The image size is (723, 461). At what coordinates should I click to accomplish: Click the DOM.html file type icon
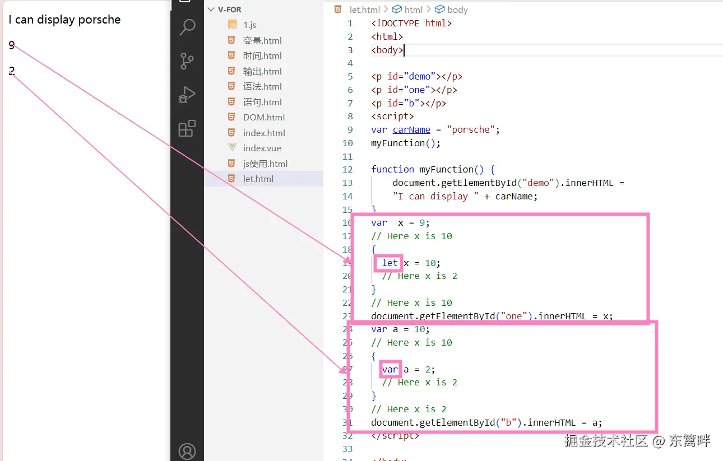point(232,118)
